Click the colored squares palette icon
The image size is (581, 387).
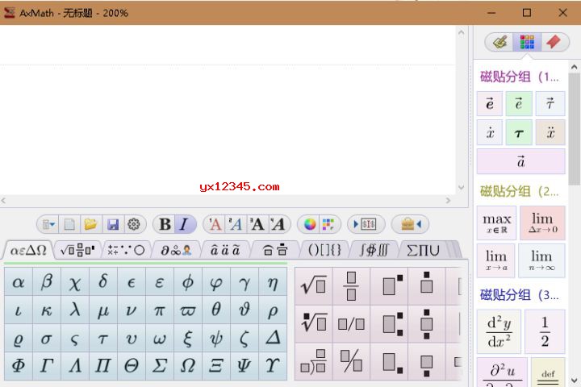328,224
